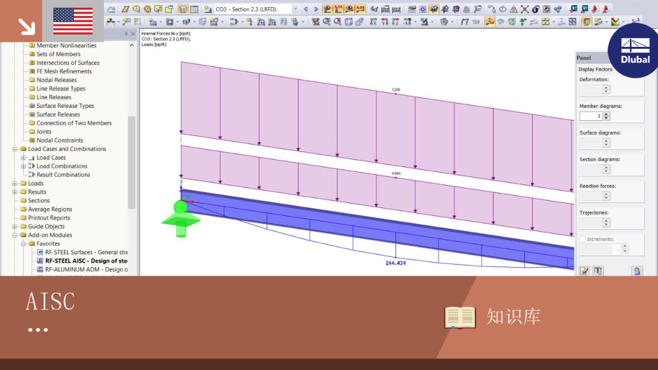Click the second panel icon beside pencil
Image resolution: width=658 pixels, height=370 pixels.
click(x=598, y=270)
